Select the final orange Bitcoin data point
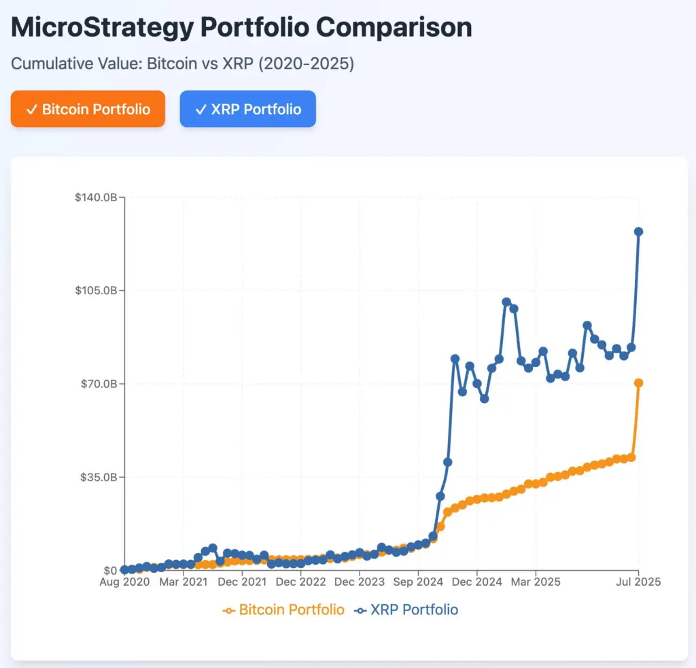 [x=637, y=383]
